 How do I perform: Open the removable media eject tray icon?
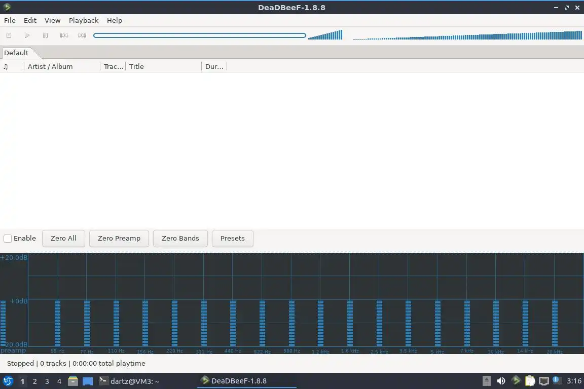click(x=487, y=381)
